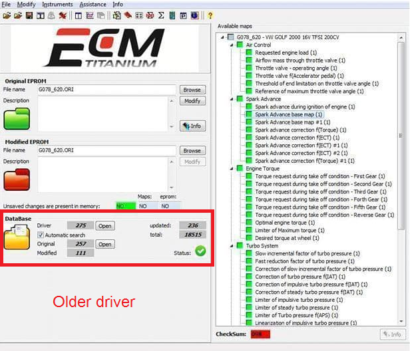Collapse the Air Control tree group

click(232, 45)
